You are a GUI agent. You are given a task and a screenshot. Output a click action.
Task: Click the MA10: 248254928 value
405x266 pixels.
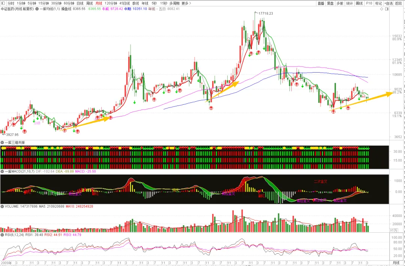point(79,207)
